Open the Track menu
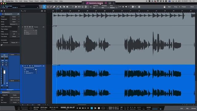 [31, 1]
